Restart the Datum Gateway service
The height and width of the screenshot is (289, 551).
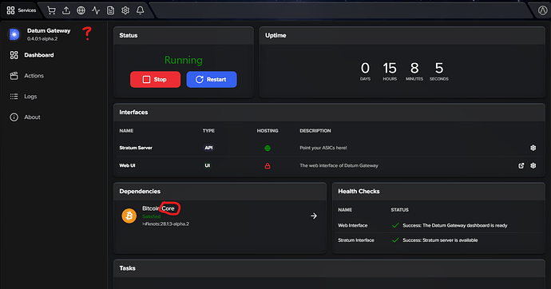coord(212,79)
